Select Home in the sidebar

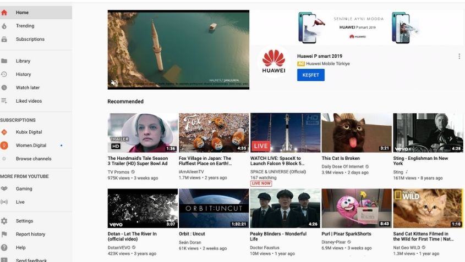(36, 13)
